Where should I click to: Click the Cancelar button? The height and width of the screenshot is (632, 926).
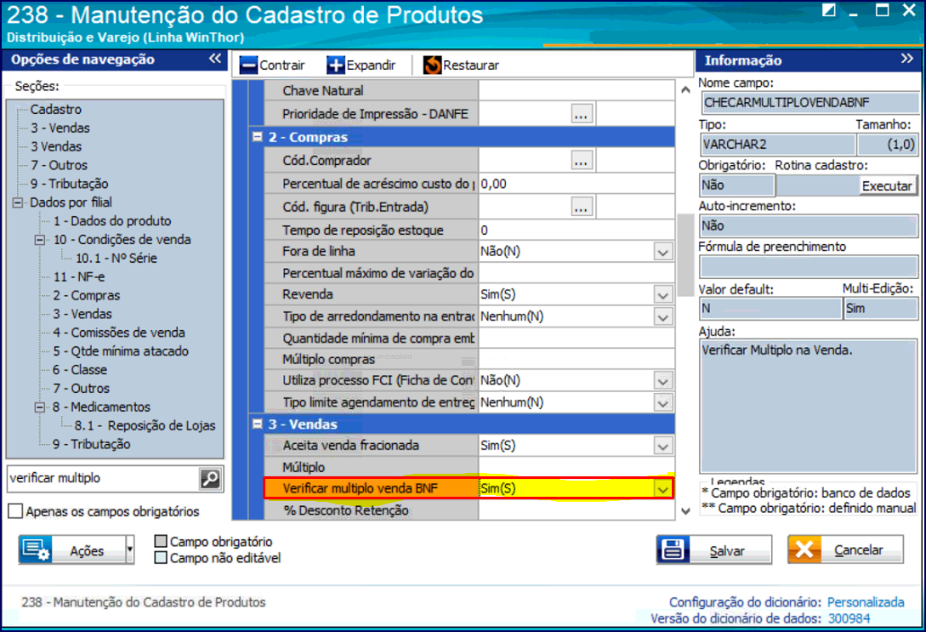pyautogui.click(x=845, y=549)
